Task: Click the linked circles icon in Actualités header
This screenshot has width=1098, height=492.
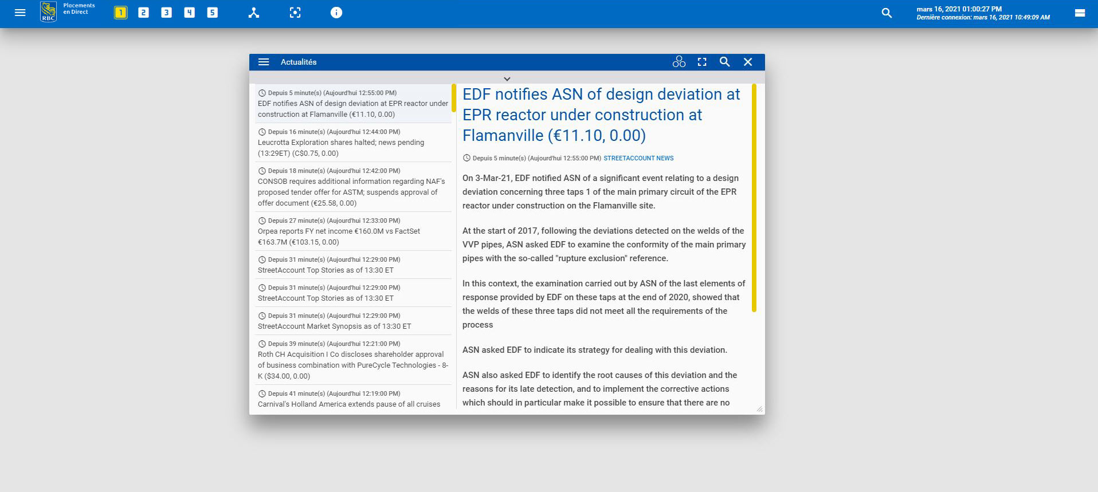Action: (x=679, y=62)
